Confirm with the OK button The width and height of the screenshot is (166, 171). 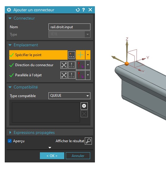click(52, 156)
